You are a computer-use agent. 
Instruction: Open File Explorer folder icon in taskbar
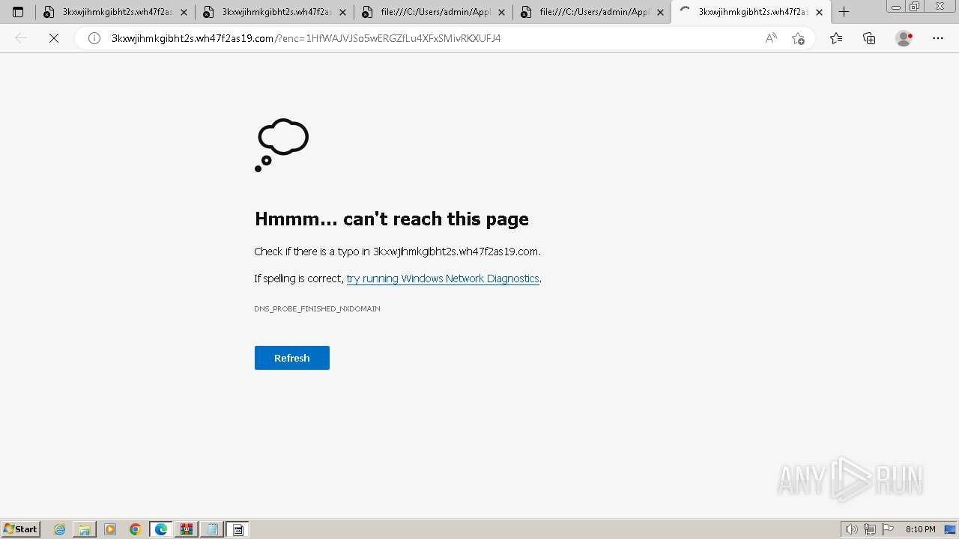[85, 529]
